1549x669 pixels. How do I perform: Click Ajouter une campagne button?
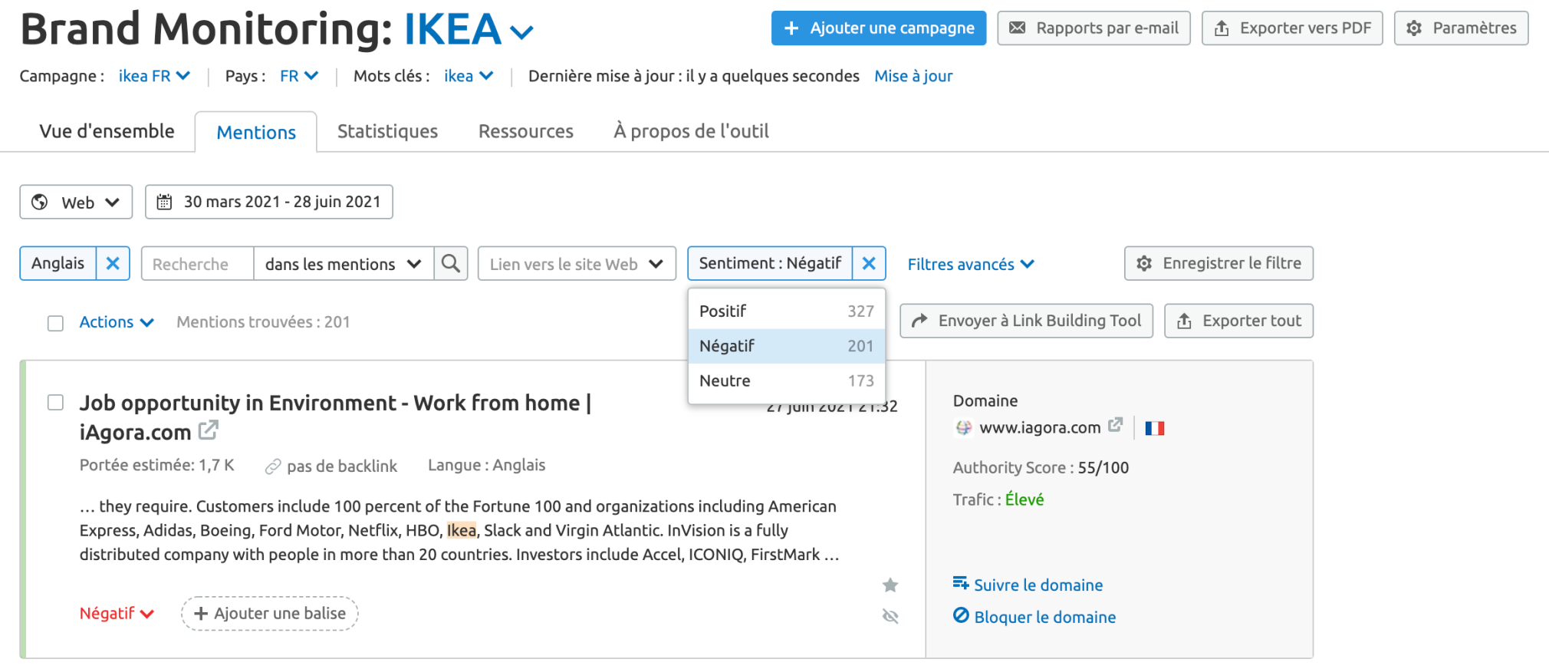point(879,28)
